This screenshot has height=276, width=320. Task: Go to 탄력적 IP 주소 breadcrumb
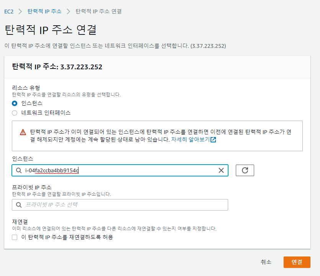pyautogui.click(x=44, y=11)
